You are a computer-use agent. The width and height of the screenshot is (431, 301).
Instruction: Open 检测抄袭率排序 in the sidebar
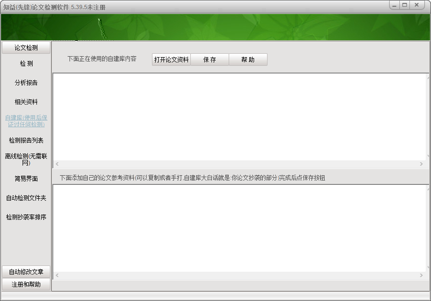[x=26, y=217]
